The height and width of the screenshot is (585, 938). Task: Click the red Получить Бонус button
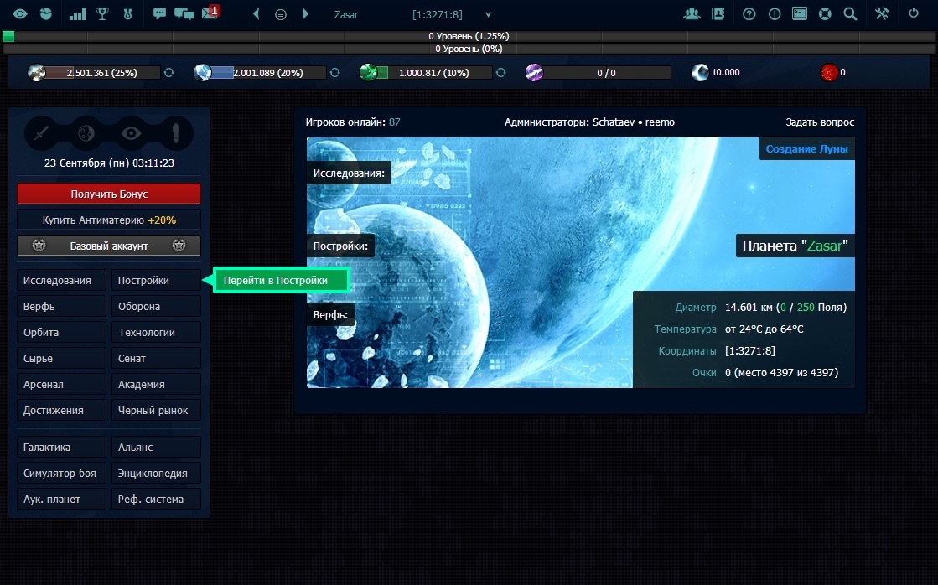tap(109, 194)
